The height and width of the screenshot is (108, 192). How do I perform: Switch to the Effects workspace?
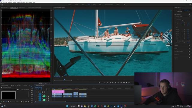[x=94, y=5]
